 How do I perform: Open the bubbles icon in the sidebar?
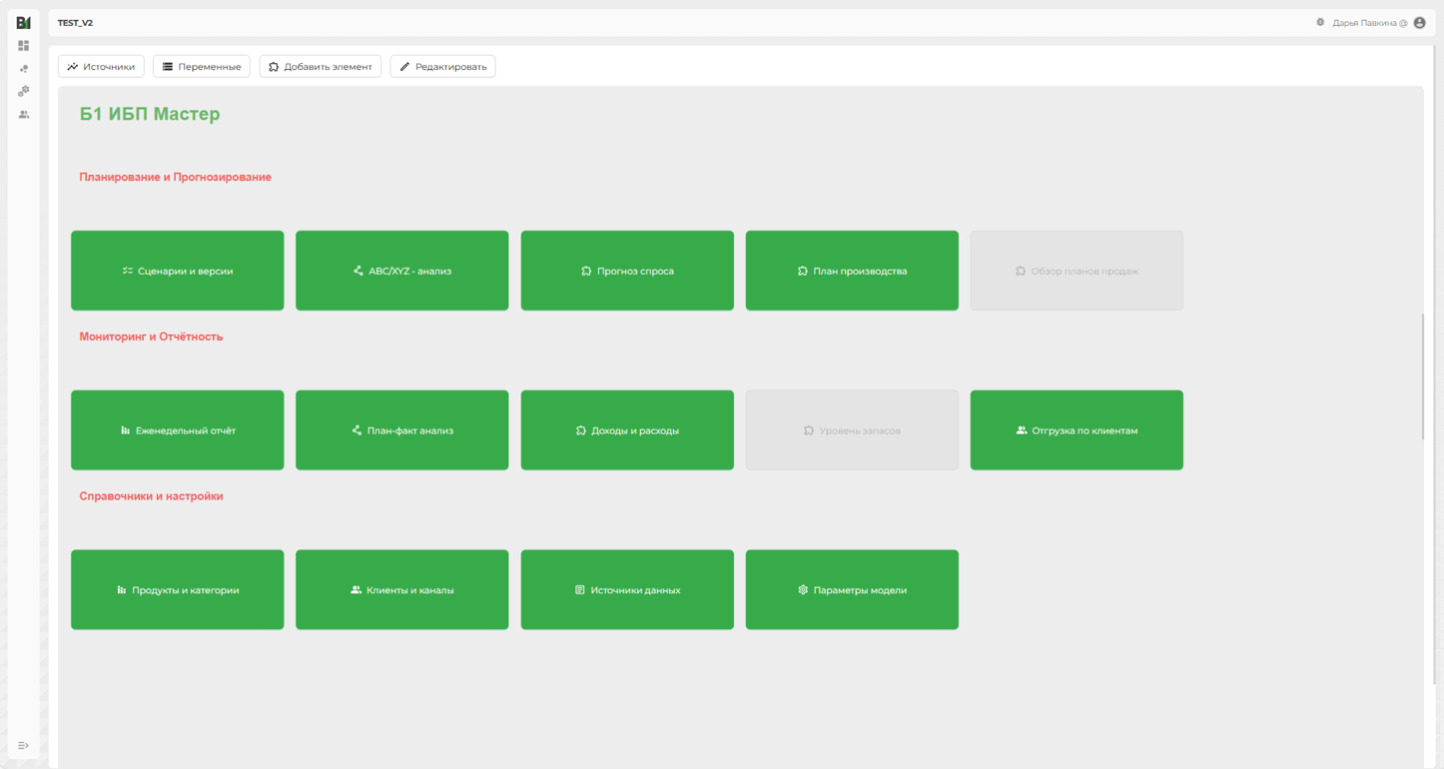pyautogui.click(x=24, y=69)
